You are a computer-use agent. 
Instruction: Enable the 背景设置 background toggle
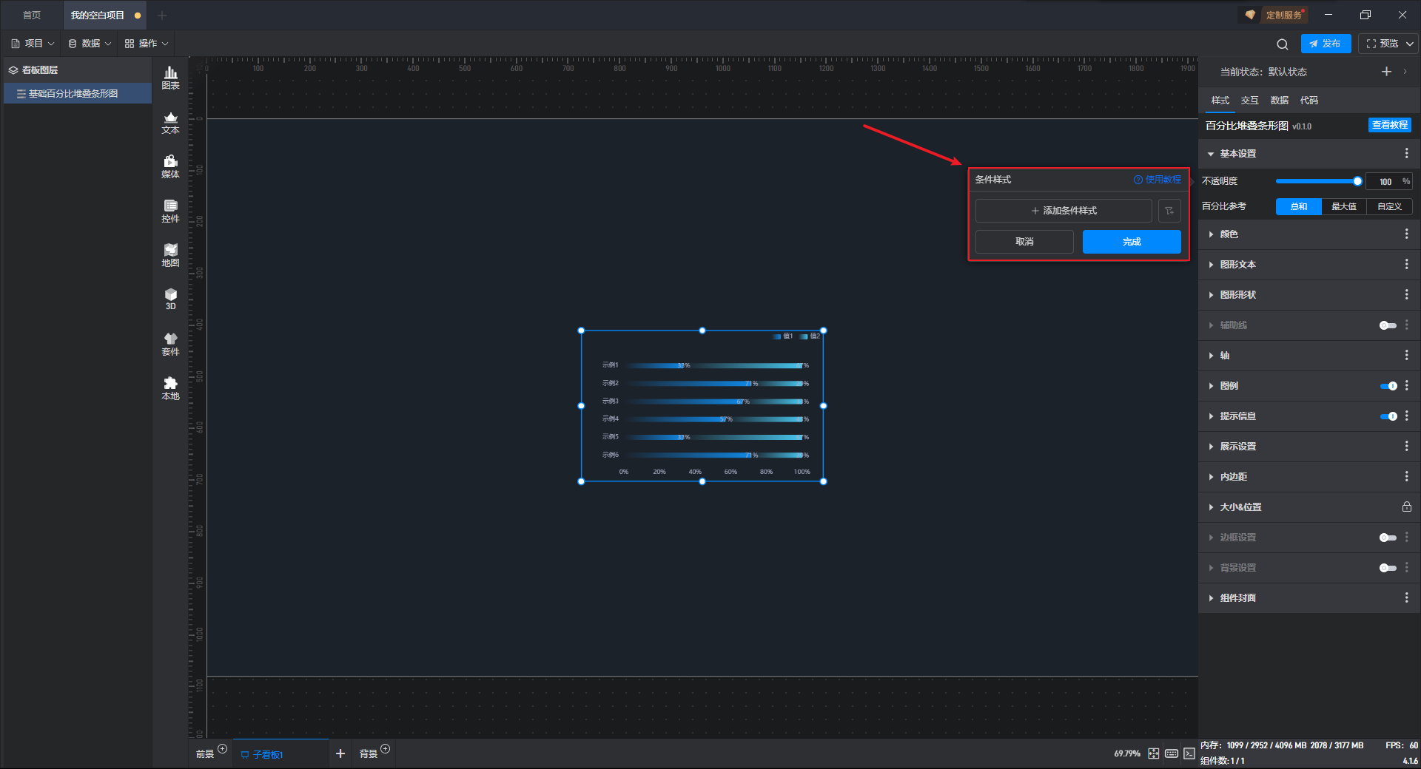click(x=1388, y=568)
